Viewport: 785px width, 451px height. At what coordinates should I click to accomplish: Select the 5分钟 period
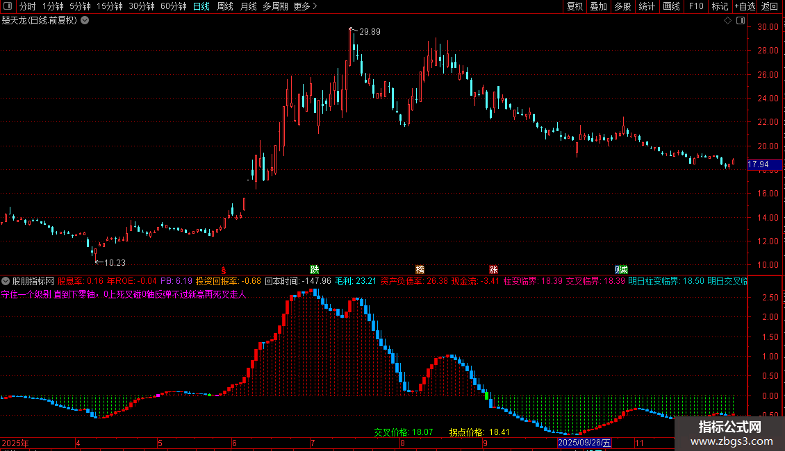[x=80, y=6]
